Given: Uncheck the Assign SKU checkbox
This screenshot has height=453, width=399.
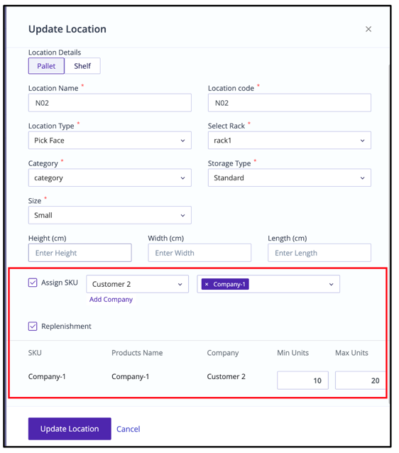Looking at the screenshot, I should [33, 283].
